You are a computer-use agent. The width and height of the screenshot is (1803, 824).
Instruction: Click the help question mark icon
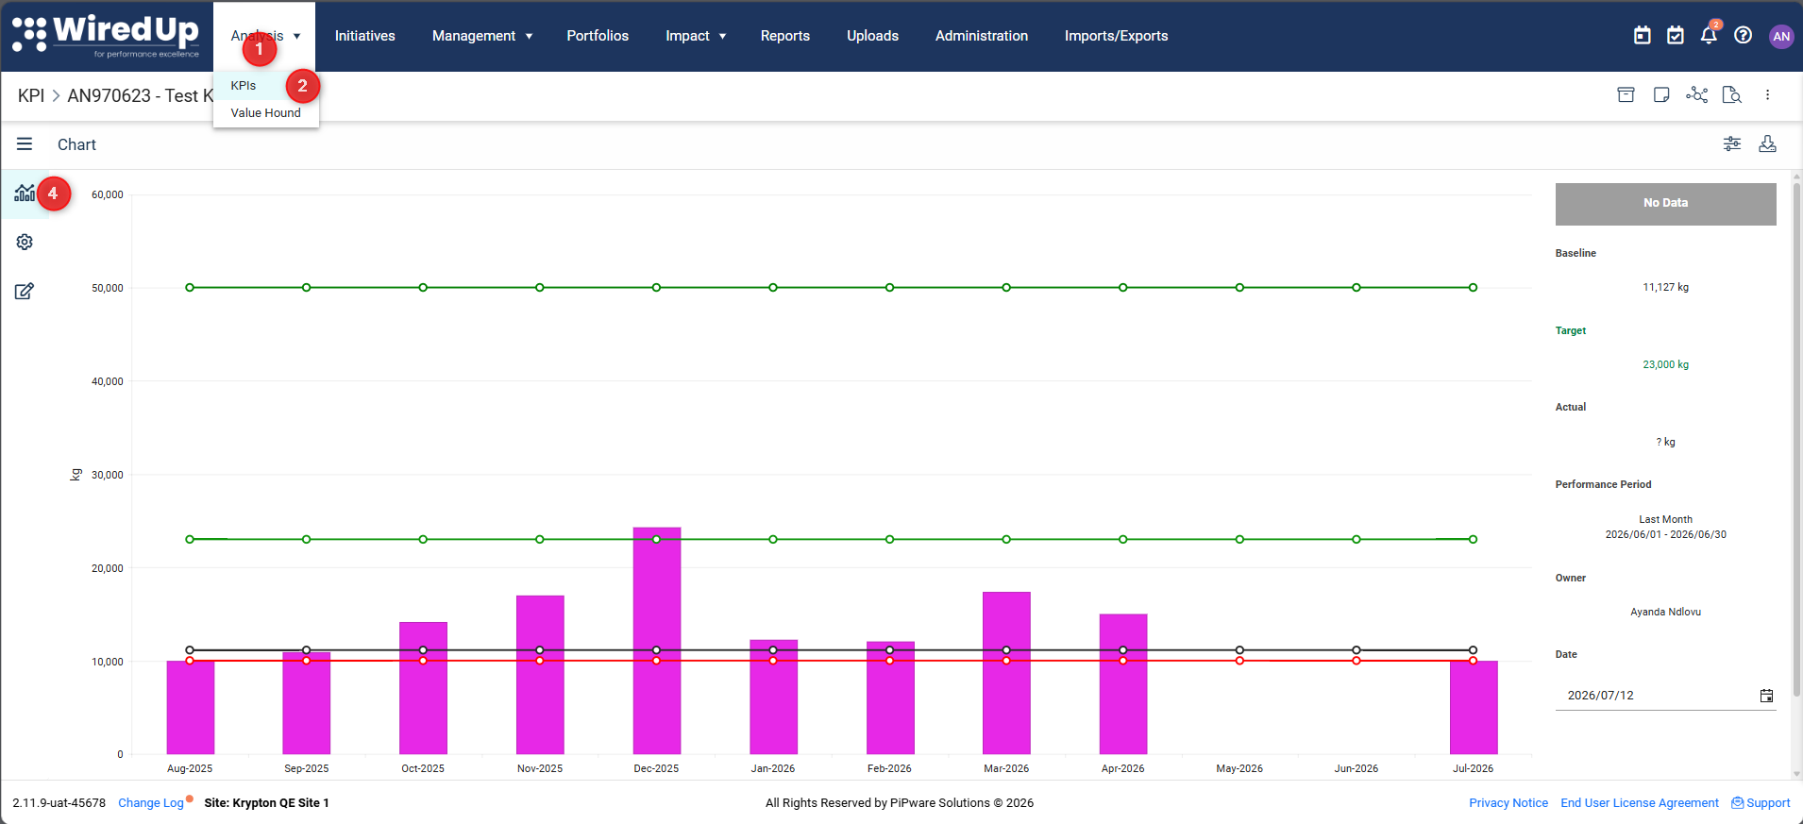click(x=1744, y=35)
